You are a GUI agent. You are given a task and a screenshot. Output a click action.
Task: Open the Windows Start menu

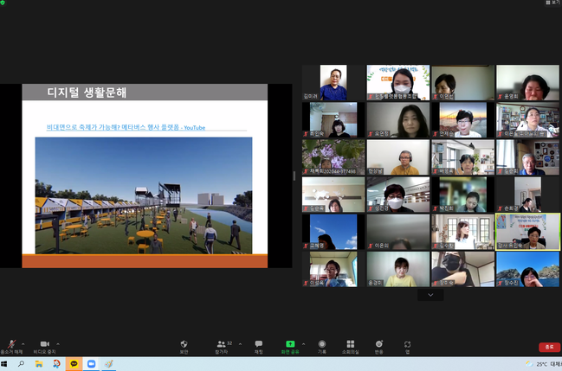pos(6,364)
